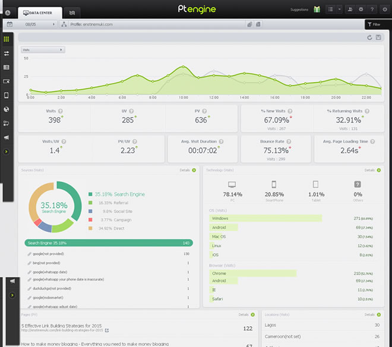
Task: Select the Tablet device icon
Action: (316, 184)
